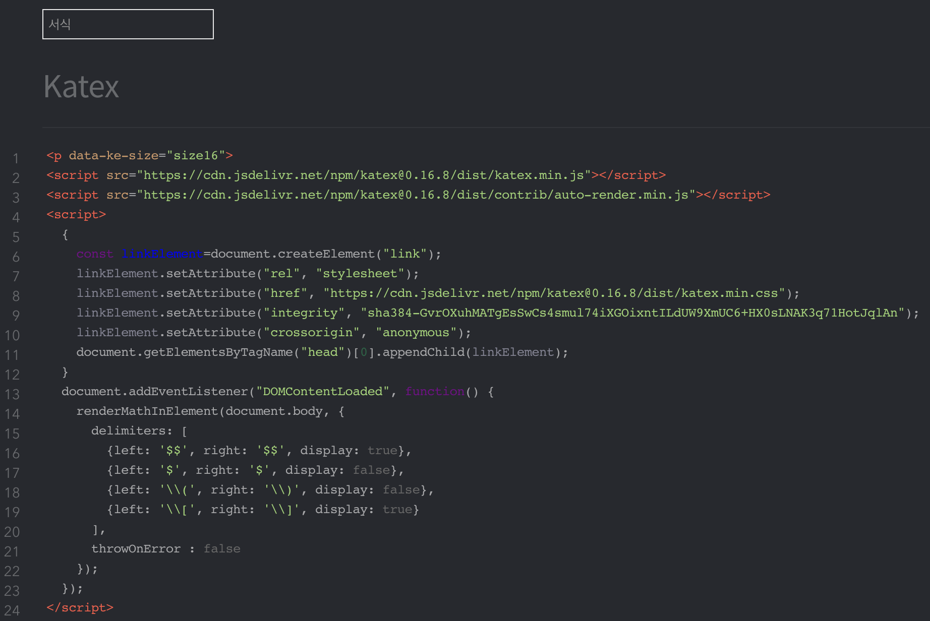Click line 1 '<p data-ke-size="size16">'

click(x=140, y=156)
